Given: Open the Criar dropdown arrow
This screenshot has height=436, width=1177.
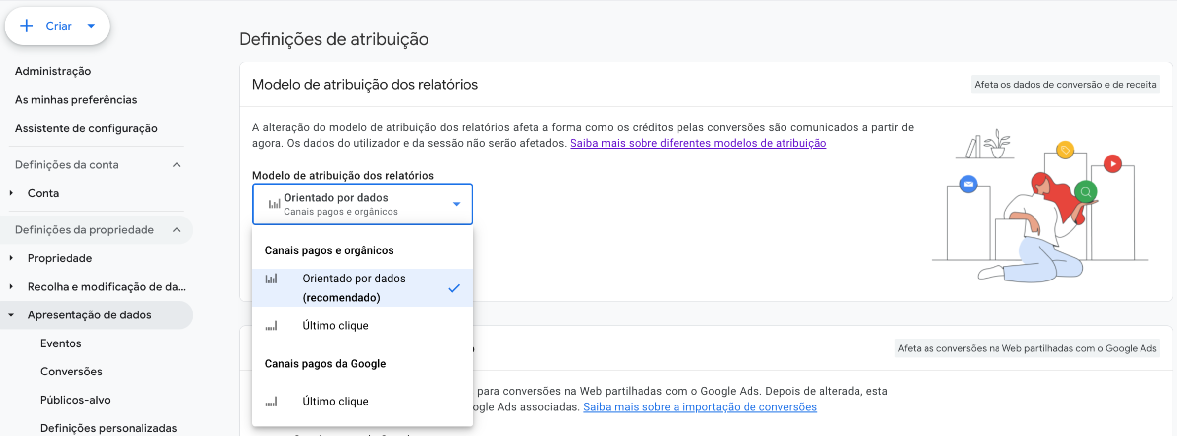Looking at the screenshot, I should coord(91,26).
